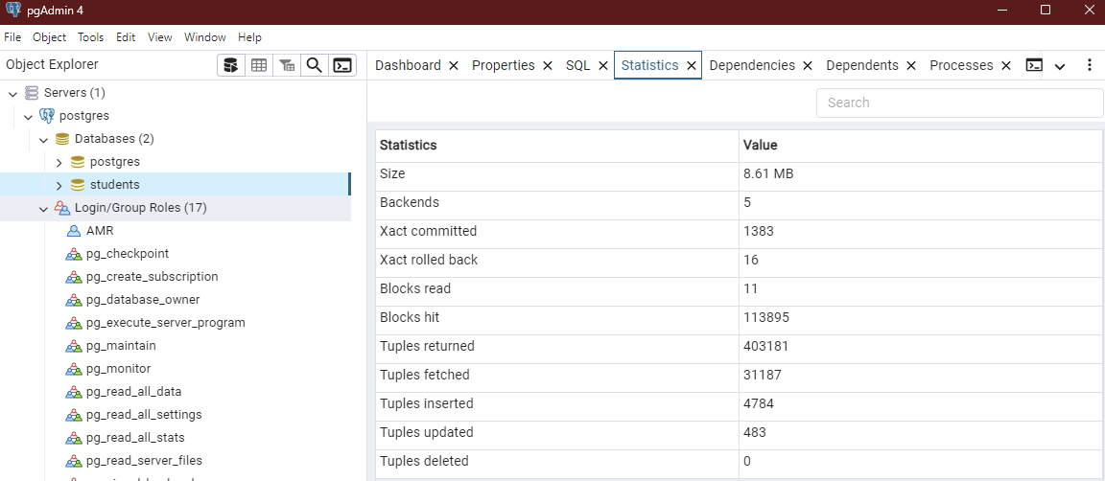The width and height of the screenshot is (1105, 481).
Task: Close the Processes tab
Action: pos(1006,65)
